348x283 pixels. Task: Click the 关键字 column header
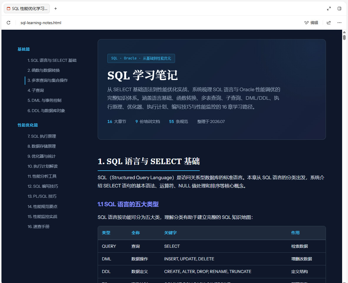(x=170, y=233)
